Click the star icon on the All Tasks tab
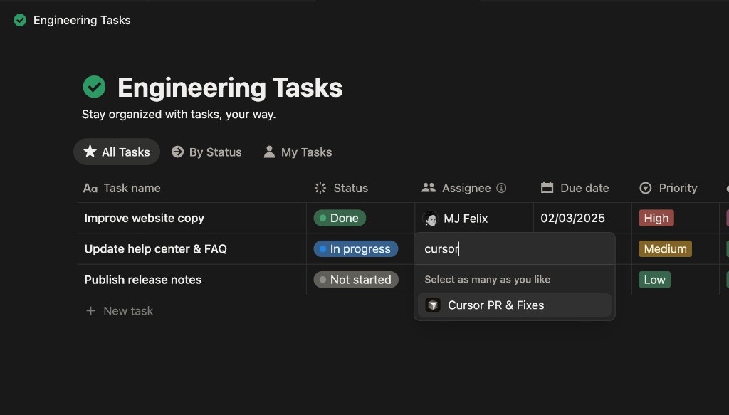The image size is (729, 415). [90, 152]
